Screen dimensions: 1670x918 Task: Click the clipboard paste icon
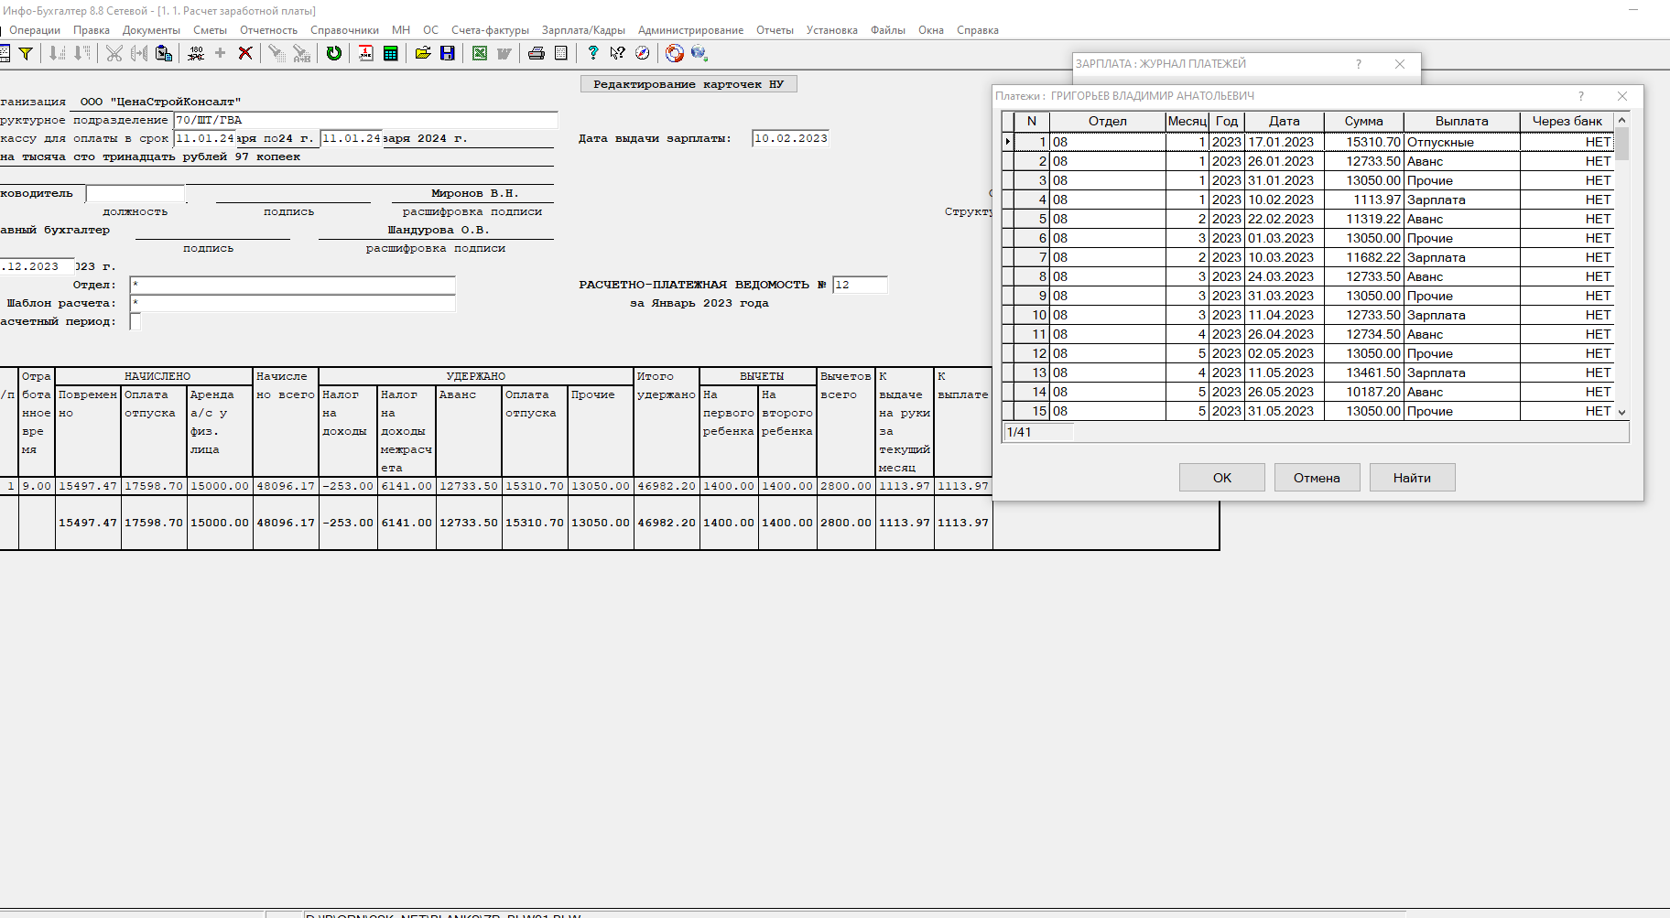(164, 53)
